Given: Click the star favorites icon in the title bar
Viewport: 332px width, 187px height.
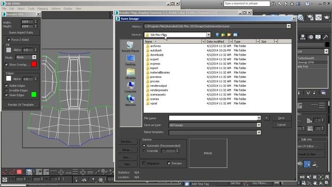Looking at the screenshot, I should 292,4.
